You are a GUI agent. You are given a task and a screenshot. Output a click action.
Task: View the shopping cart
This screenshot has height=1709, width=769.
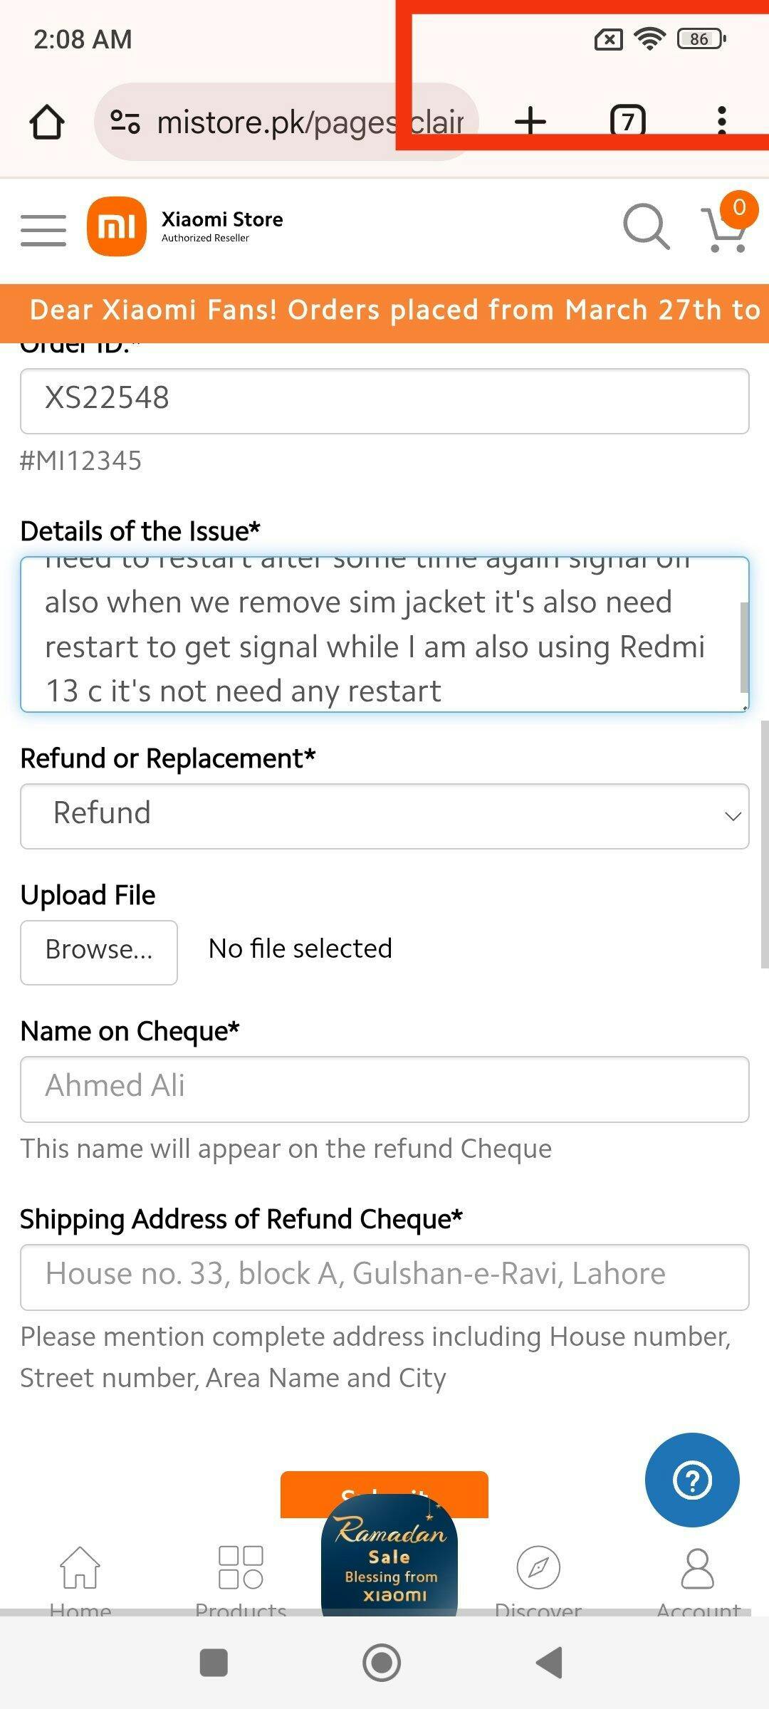click(x=726, y=229)
